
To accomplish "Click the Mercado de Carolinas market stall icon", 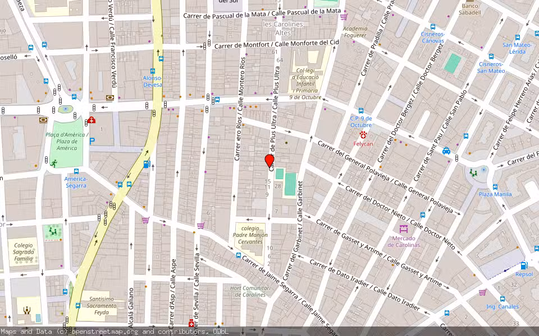I will 404,229.
